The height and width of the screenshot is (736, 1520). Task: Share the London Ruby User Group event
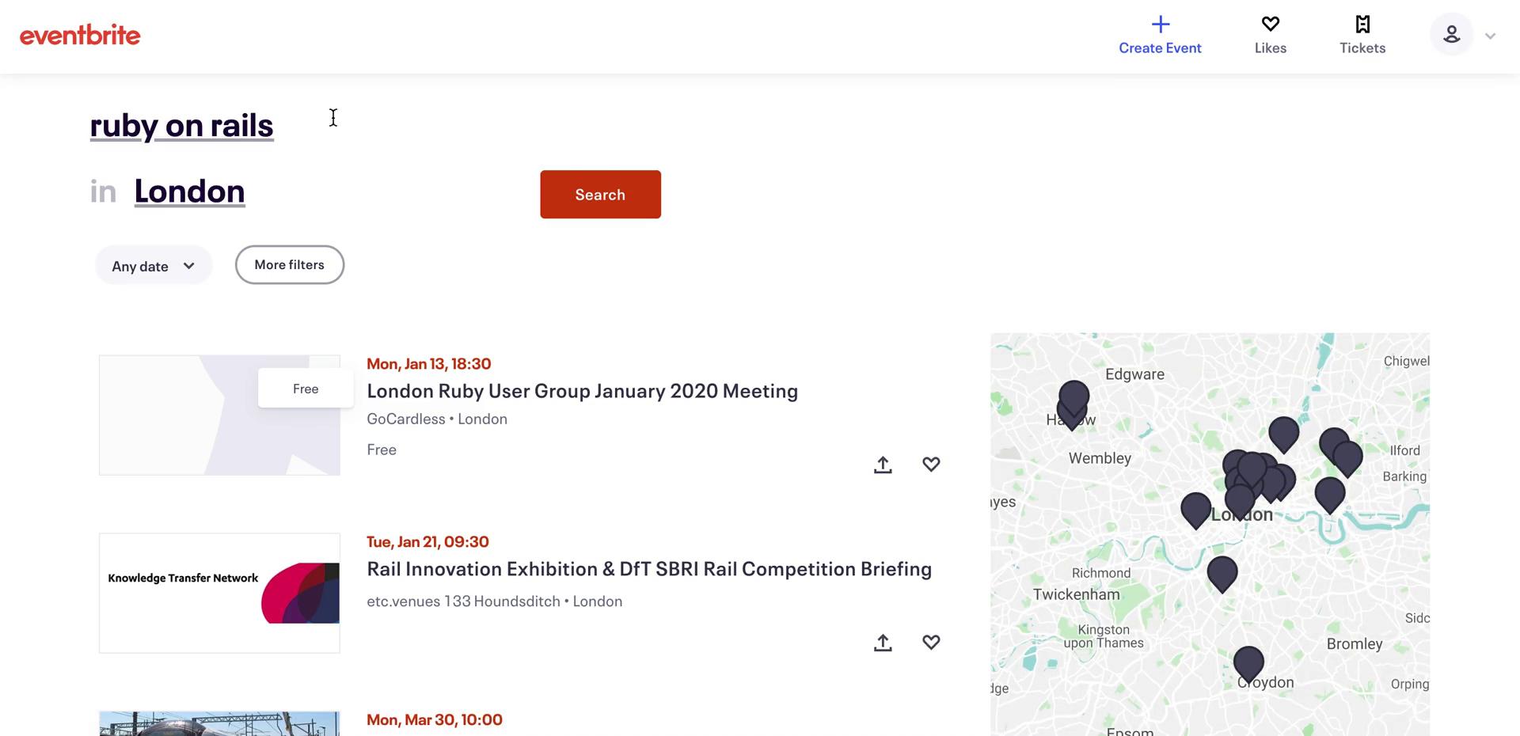pyautogui.click(x=883, y=465)
